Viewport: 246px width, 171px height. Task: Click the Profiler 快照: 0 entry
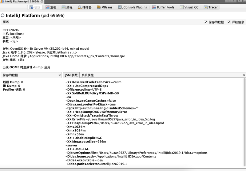pos(14,89)
